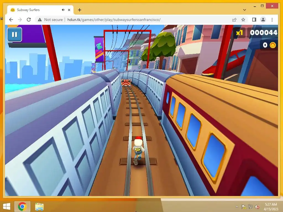Open the Chrome side panel
283x212 pixels.
click(x=254, y=20)
